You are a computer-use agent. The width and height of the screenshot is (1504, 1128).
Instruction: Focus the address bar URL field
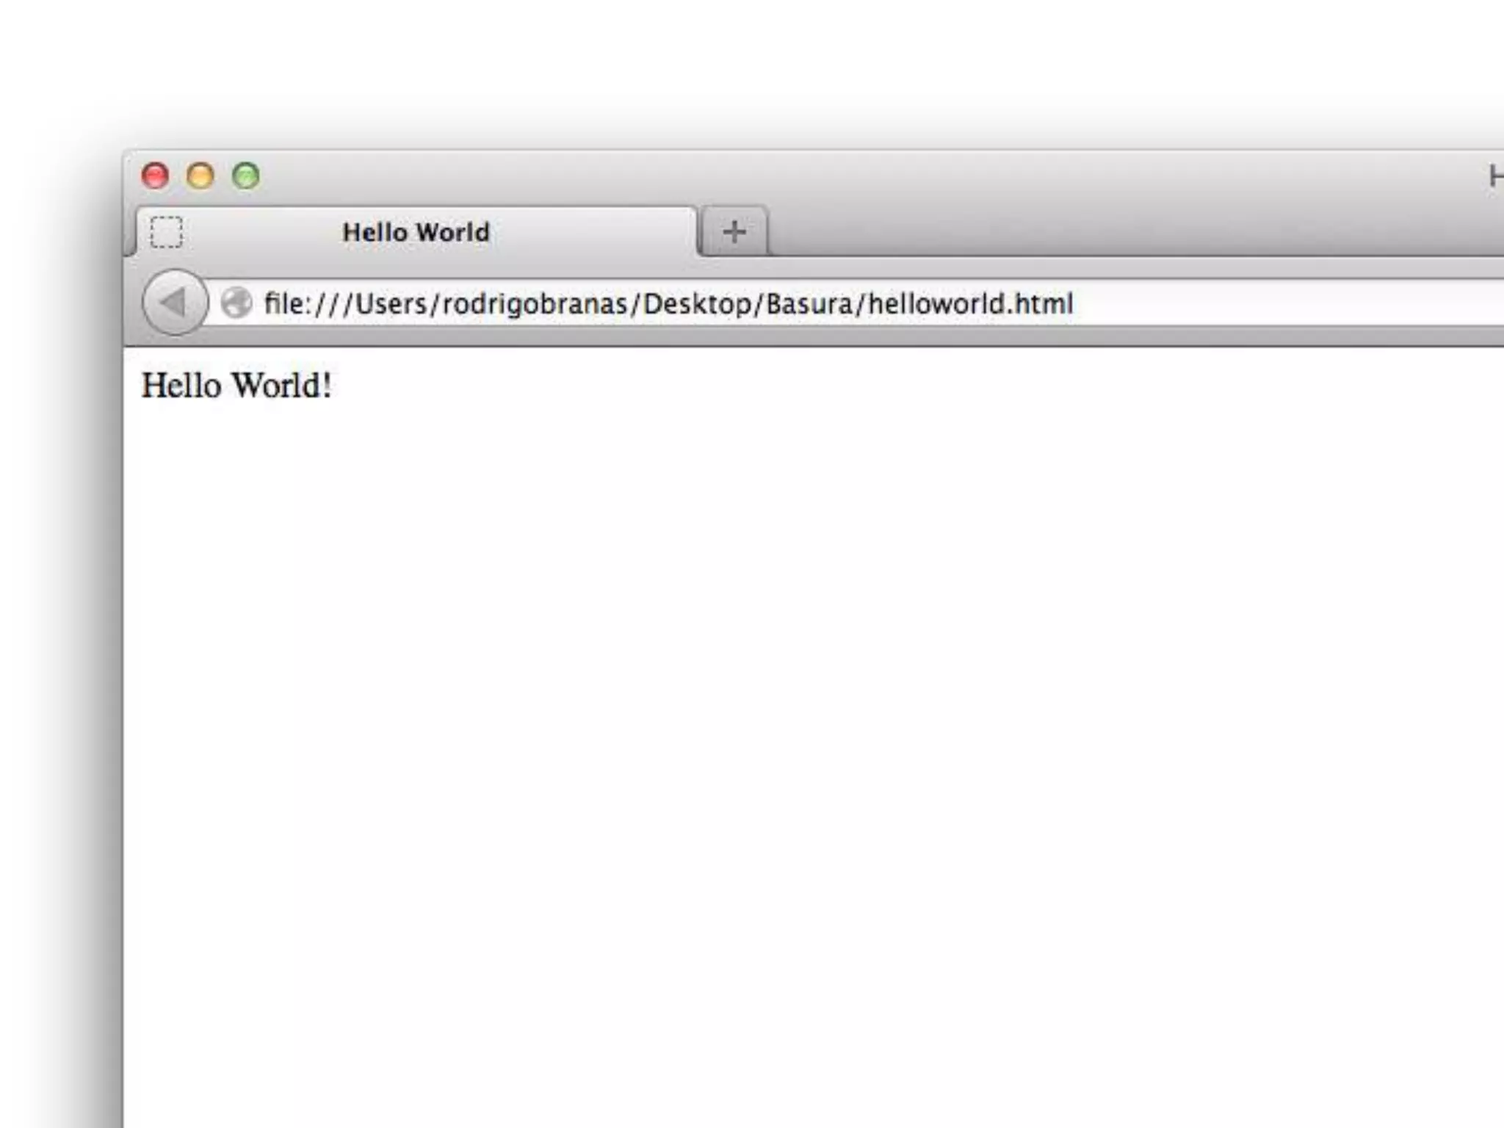point(1285,303)
